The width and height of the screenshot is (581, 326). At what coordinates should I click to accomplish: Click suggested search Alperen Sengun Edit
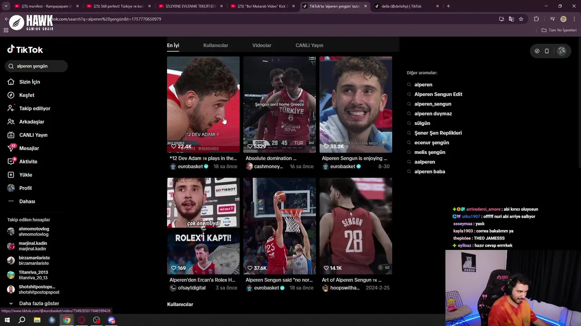[x=438, y=94]
